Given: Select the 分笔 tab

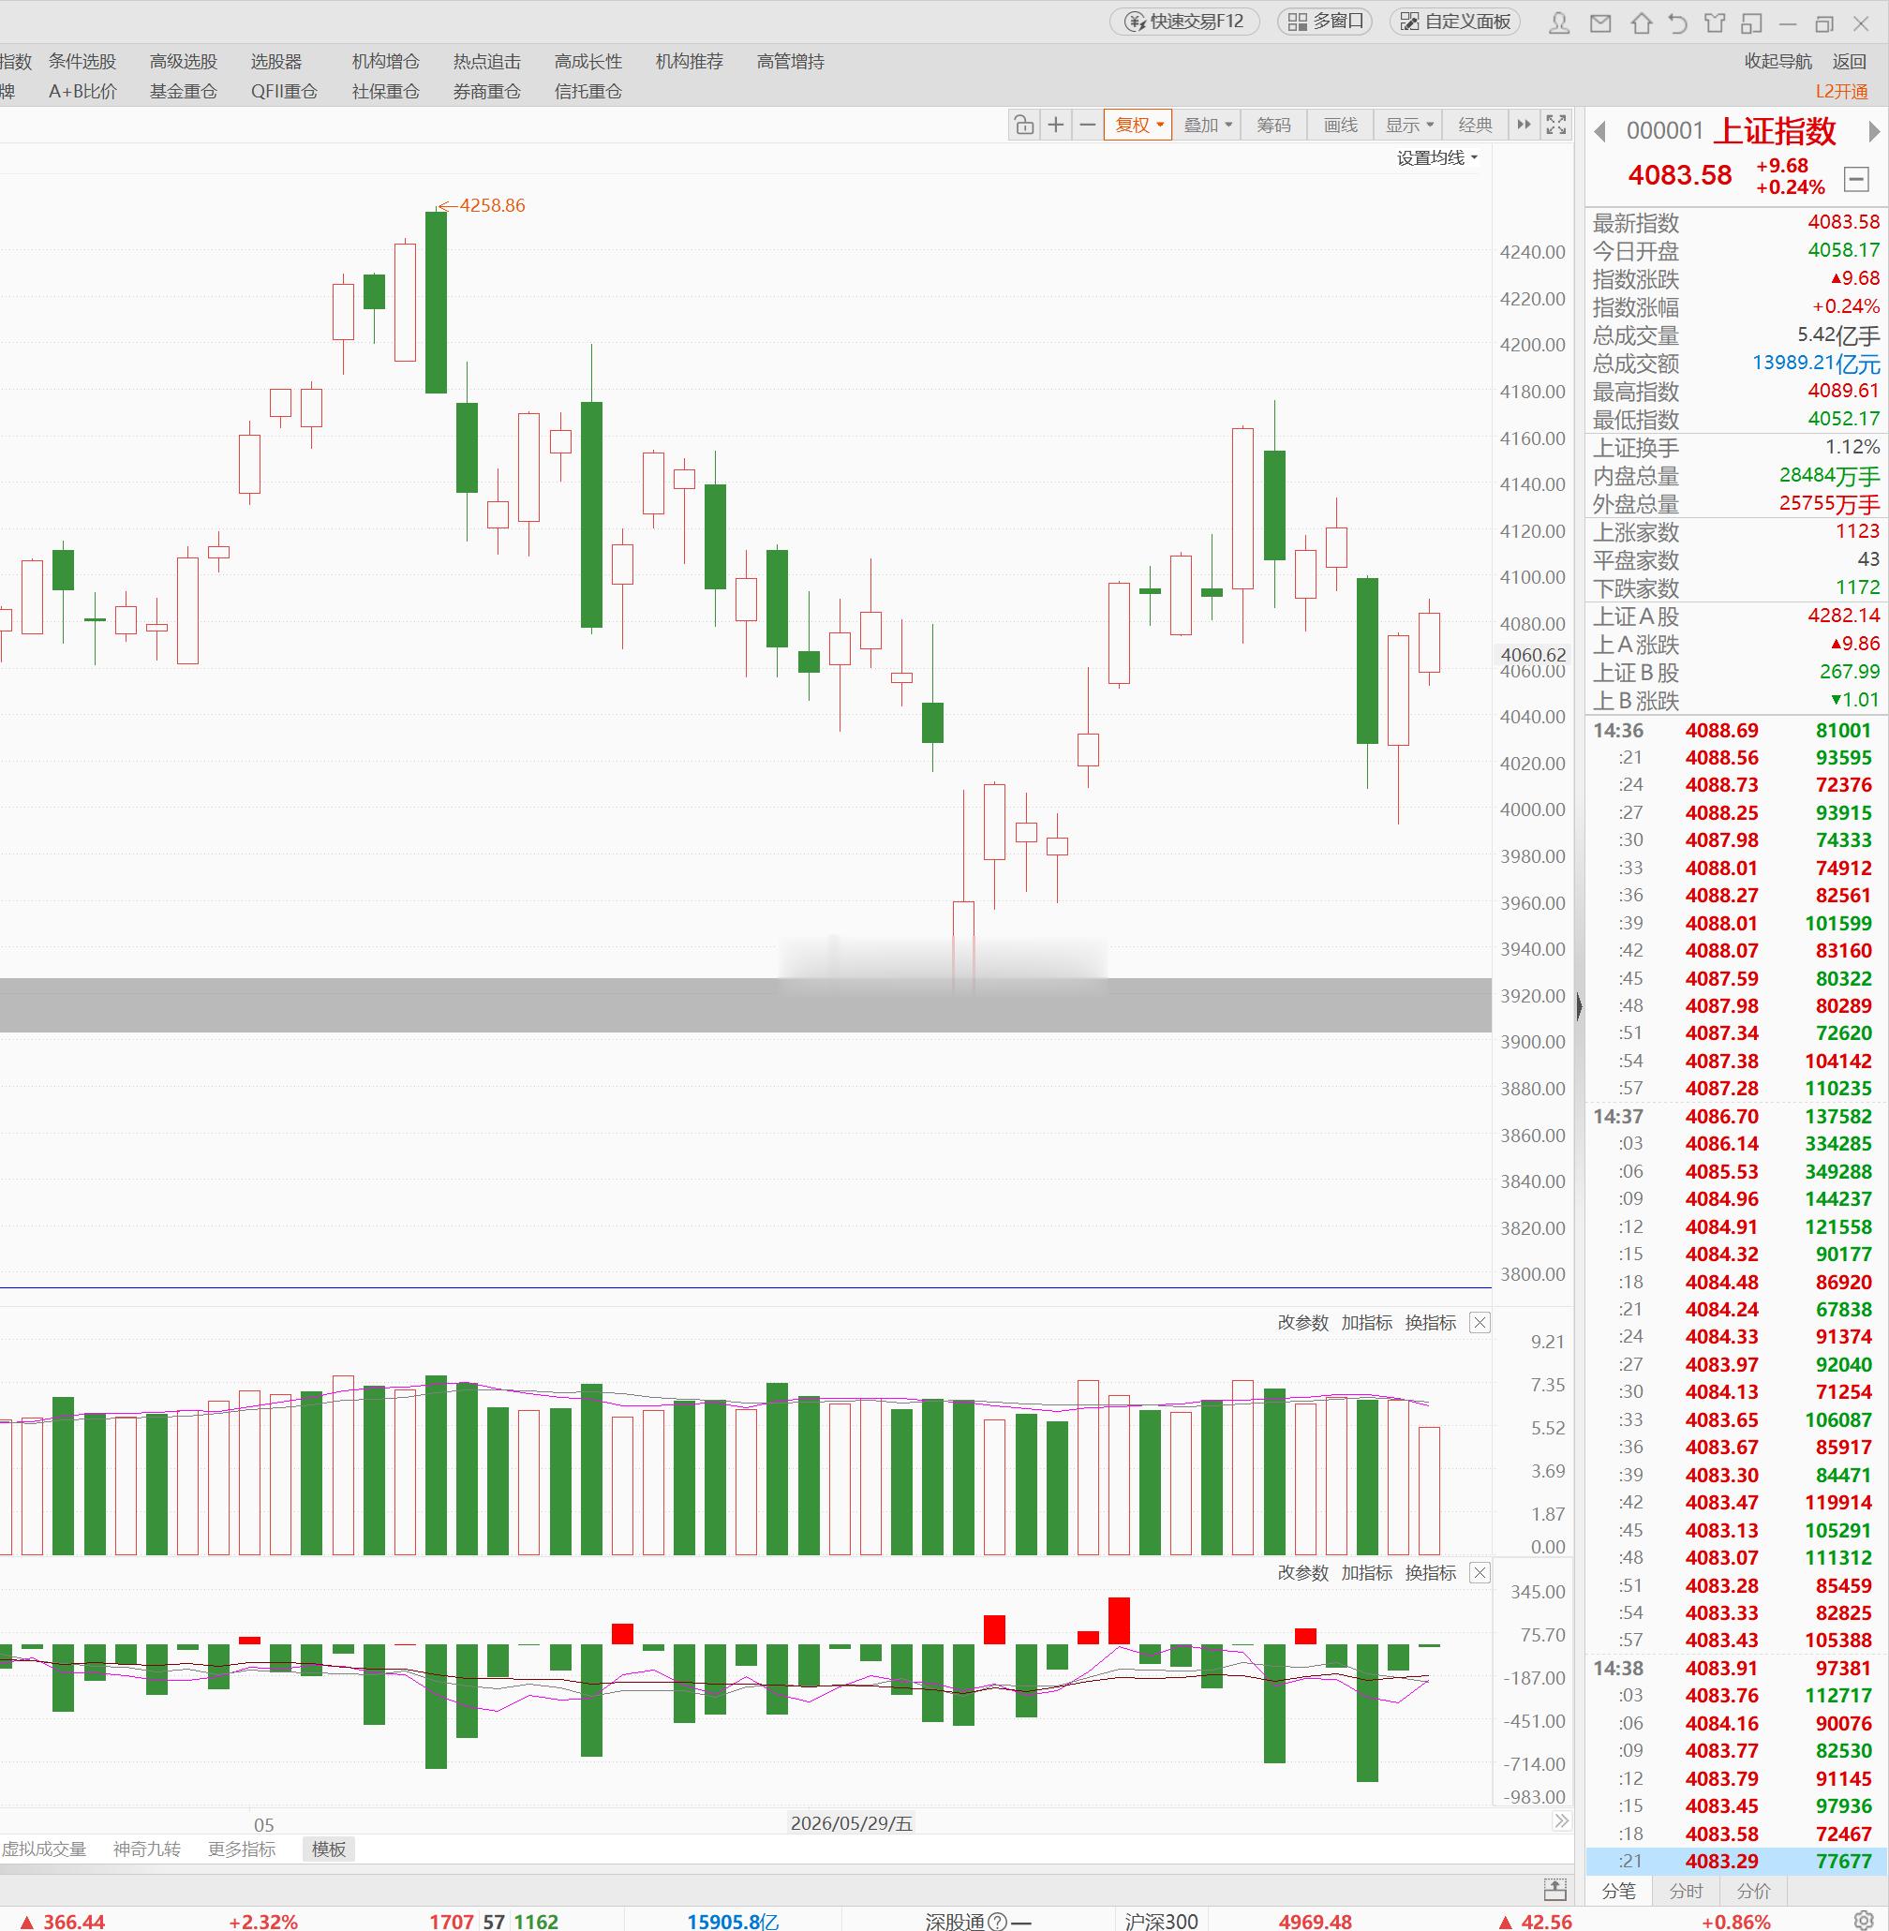Looking at the screenshot, I should point(1618,1891).
